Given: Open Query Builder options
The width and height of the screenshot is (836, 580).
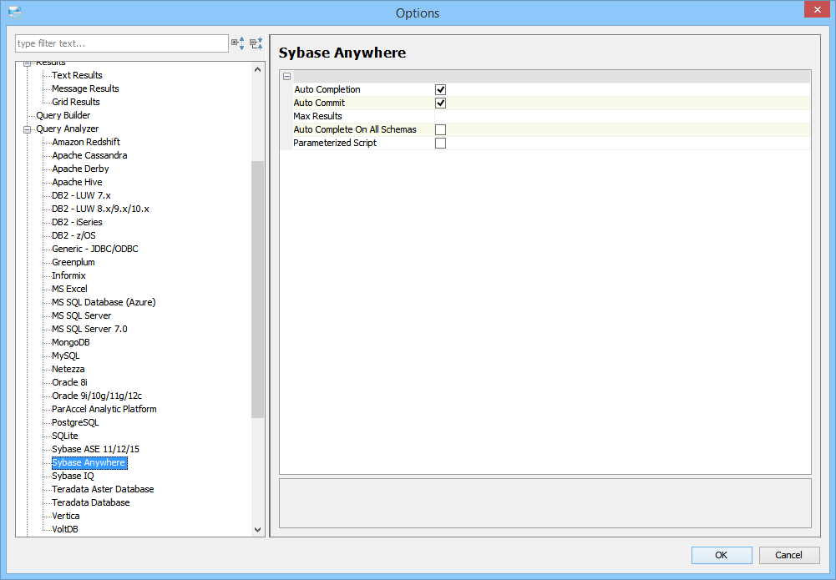Looking at the screenshot, I should [63, 115].
